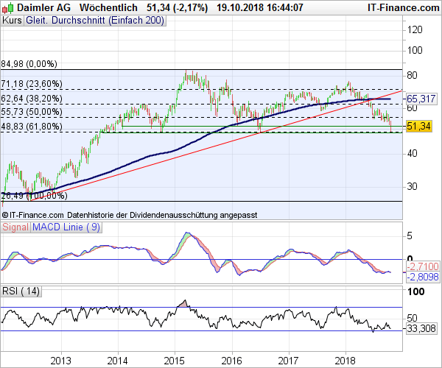Click the 100 price axis label on main chart
Viewport: 442px width, 368px height.
pyautogui.click(x=415, y=51)
